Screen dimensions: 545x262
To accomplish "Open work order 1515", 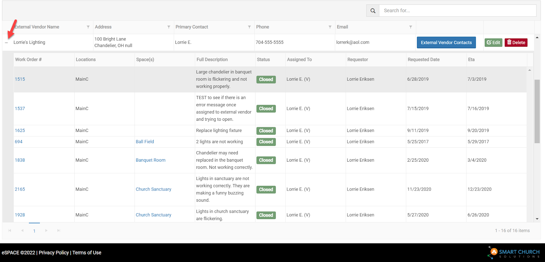I will tap(20, 79).
